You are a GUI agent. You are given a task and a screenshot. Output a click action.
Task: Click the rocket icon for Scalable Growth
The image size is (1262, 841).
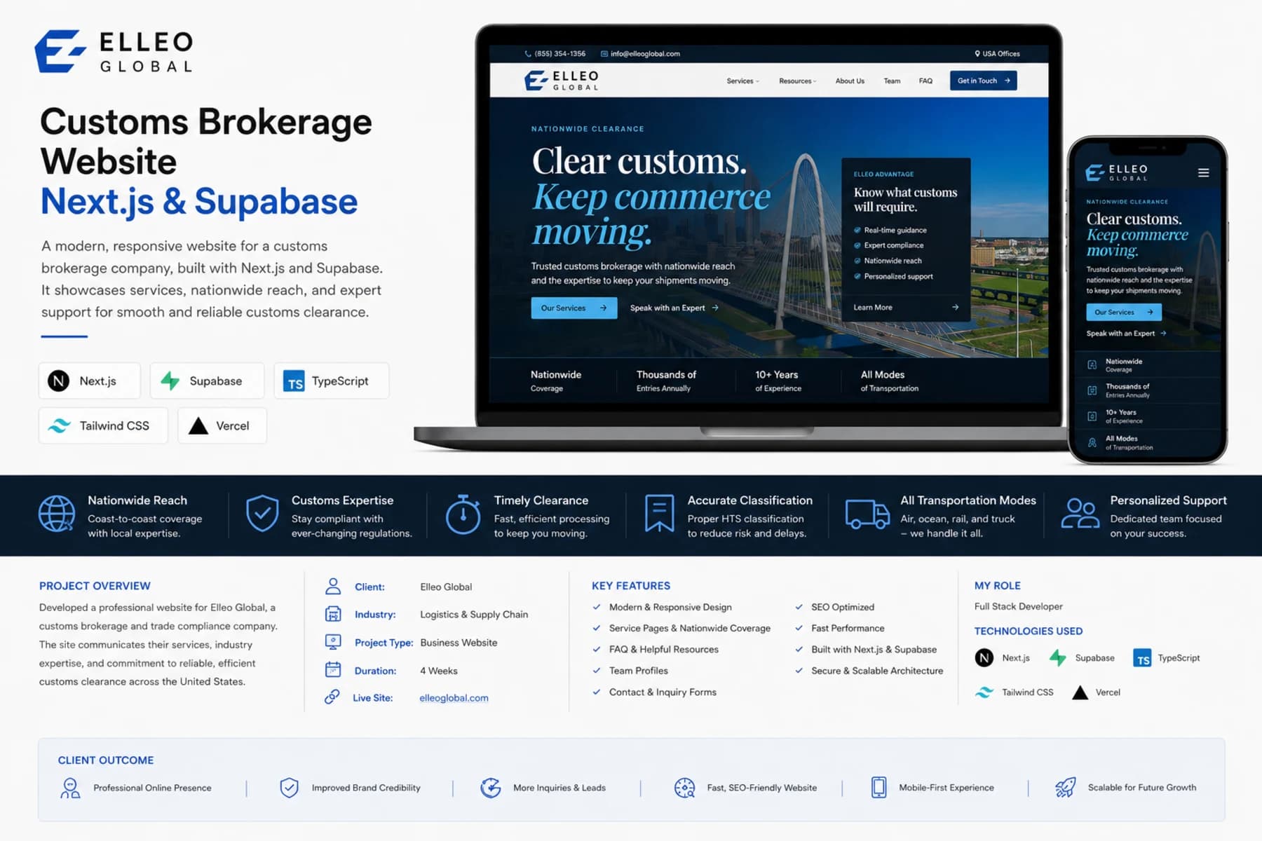(1066, 788)
